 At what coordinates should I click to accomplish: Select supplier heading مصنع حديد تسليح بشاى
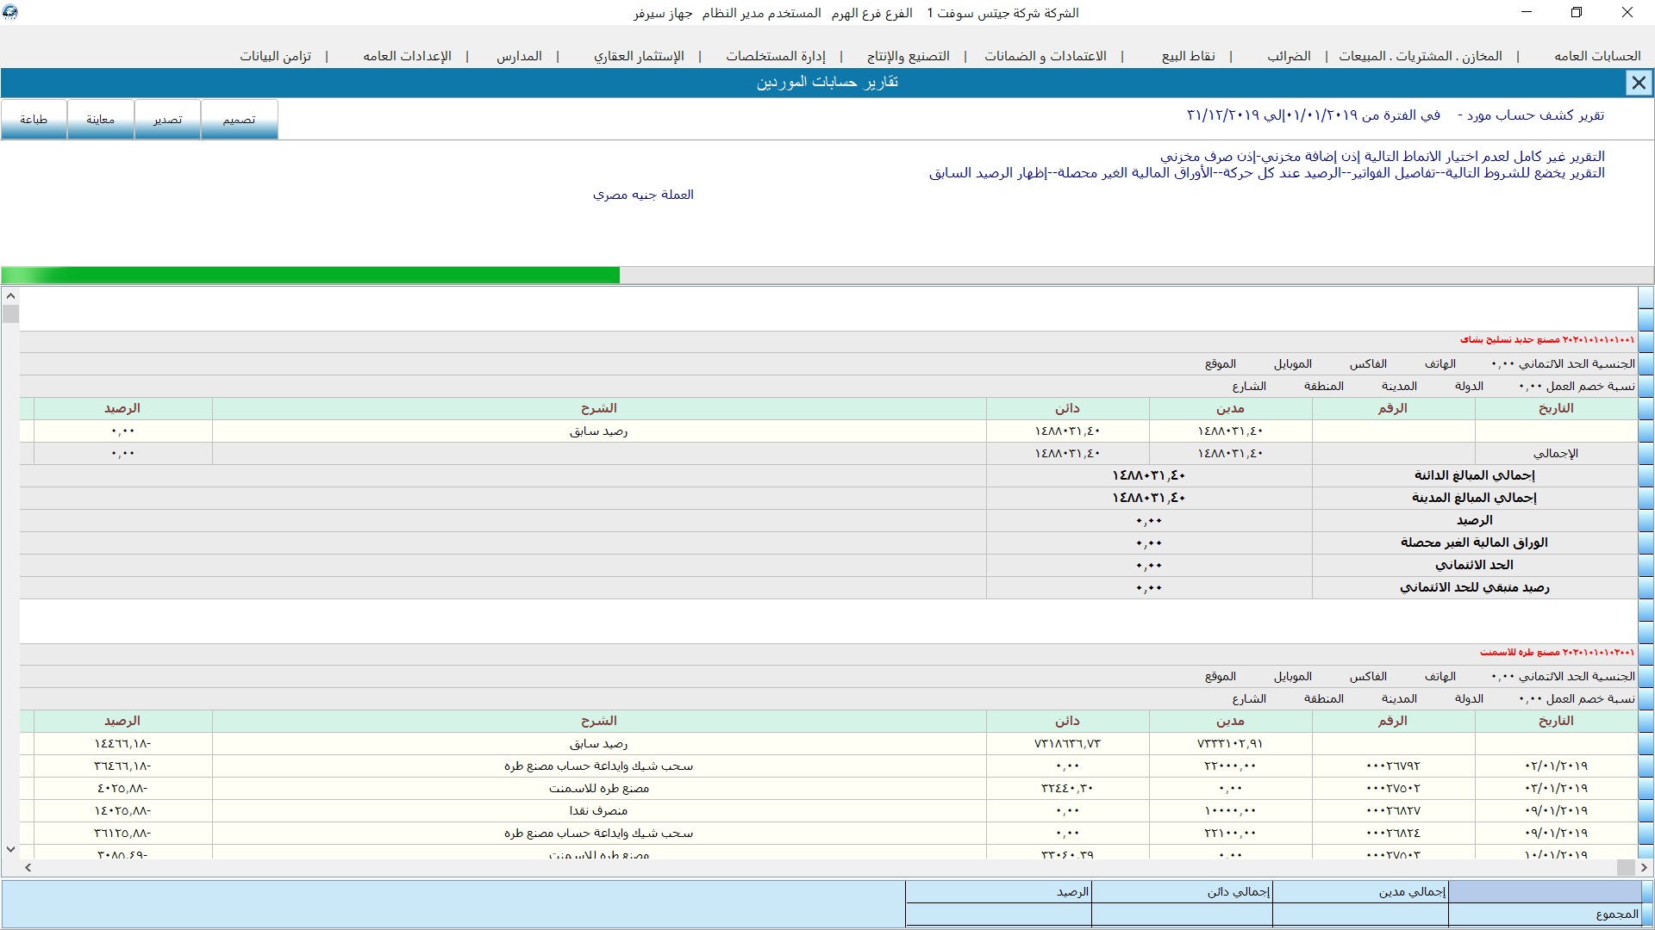1546,340
